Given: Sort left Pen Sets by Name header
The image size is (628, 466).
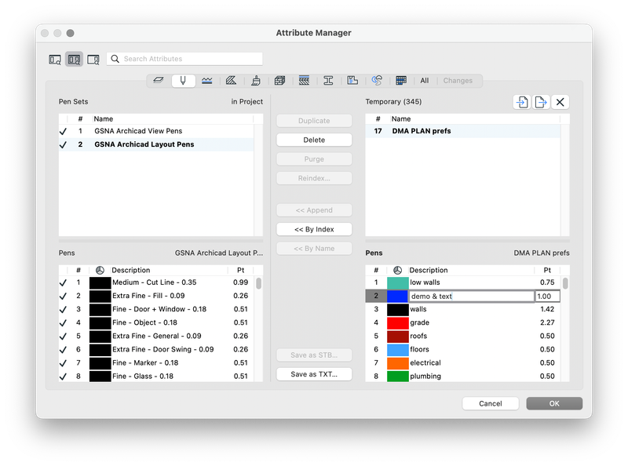Looking at the screenshot, I should (173, 119).
